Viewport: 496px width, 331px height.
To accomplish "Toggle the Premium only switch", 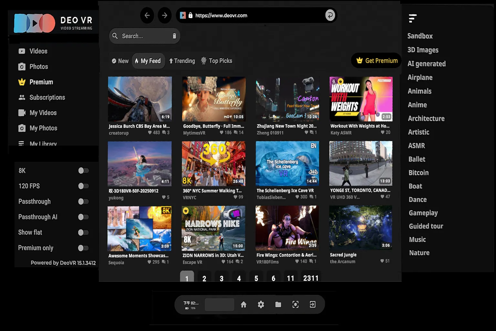I will 83,248.
